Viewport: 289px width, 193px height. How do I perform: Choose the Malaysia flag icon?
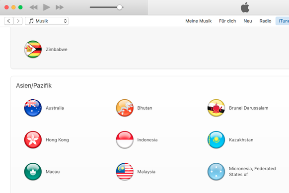click(125, 172)
